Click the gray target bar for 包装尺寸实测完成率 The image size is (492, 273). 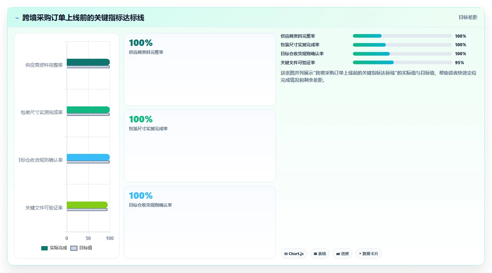click(88, 114)
